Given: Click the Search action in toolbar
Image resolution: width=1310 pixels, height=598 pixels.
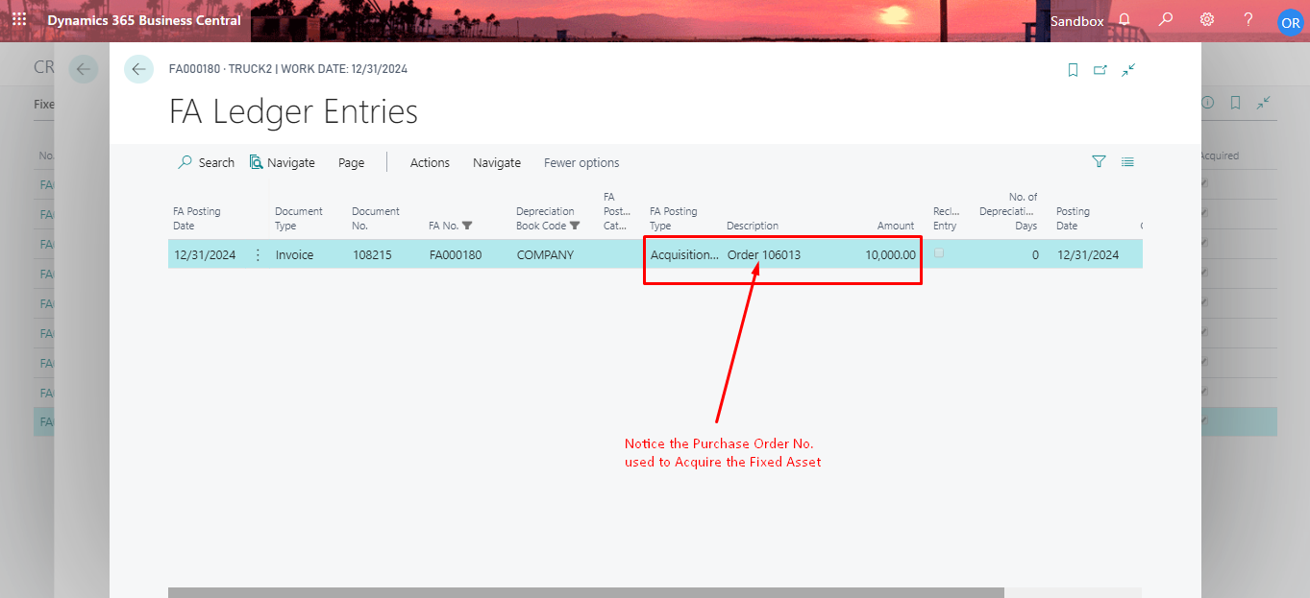Looking at the screenshot, I should pyautogui.click(x=207, y=162).
